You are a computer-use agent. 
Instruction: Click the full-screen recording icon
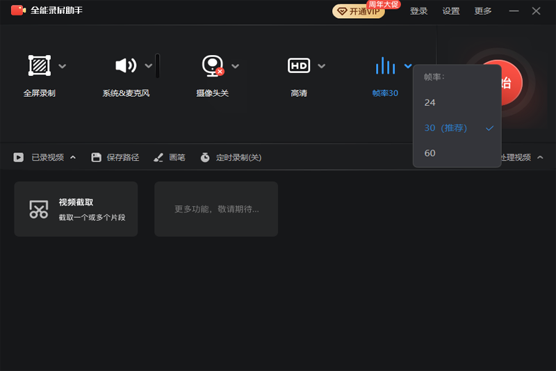[39, 65]
